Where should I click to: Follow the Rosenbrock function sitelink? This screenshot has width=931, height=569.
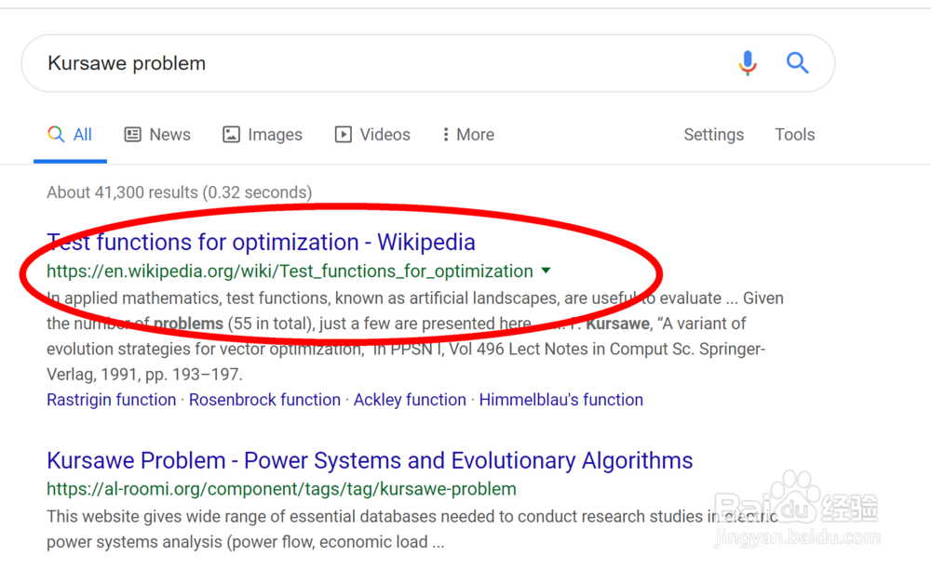pyautogui.click(x=264, y=400)
